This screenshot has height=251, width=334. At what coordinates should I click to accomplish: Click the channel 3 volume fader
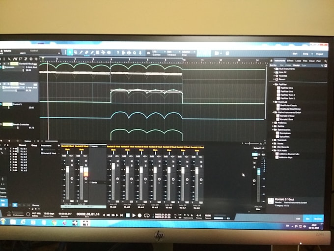point(113,166)
